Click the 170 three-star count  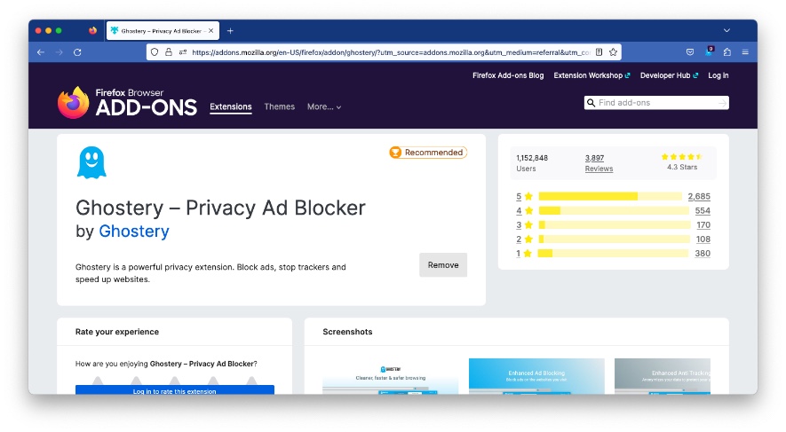pyautogui.click(x=703, y=224)
